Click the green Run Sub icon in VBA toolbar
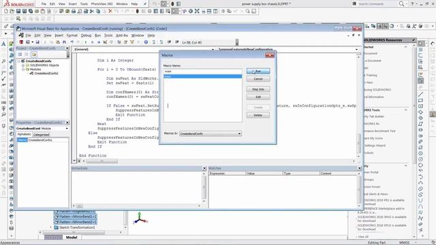Viewport: 436px width, 245px height. pos(86,42)
